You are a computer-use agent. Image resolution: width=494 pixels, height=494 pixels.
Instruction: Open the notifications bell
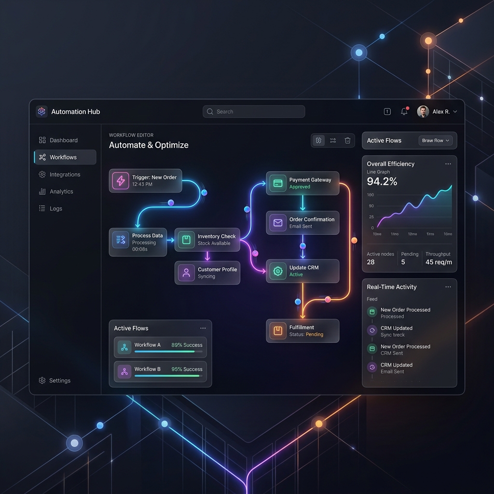point(404,111)
